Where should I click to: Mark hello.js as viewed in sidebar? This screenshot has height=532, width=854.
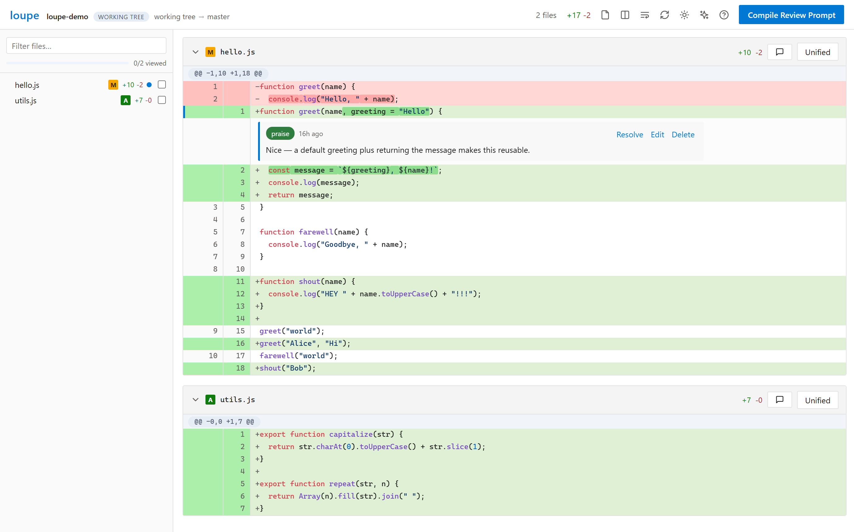click(162, 84)
